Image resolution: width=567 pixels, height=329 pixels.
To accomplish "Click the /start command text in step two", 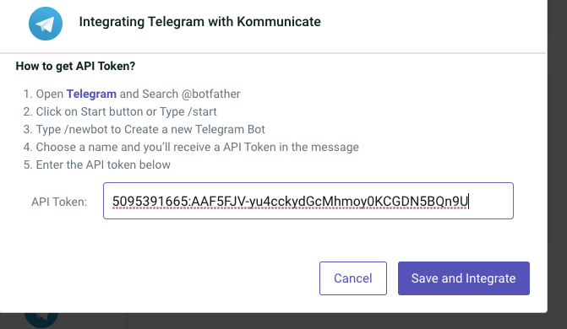I will tap(203, 111).
